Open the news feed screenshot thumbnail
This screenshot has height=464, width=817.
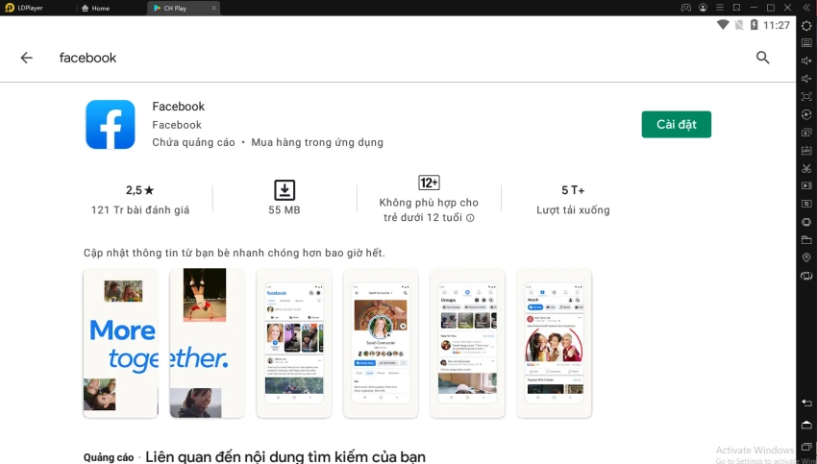point(294,343)
